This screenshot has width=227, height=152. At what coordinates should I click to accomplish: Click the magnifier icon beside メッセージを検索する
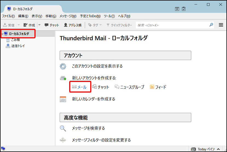[x=63, y=128]
